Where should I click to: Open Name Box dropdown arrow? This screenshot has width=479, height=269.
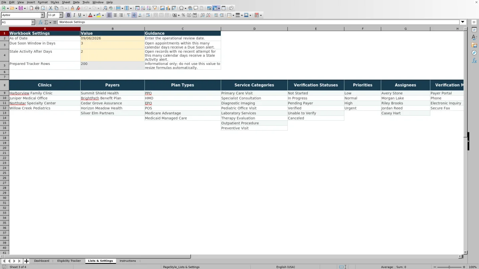(x=33, y=22)
